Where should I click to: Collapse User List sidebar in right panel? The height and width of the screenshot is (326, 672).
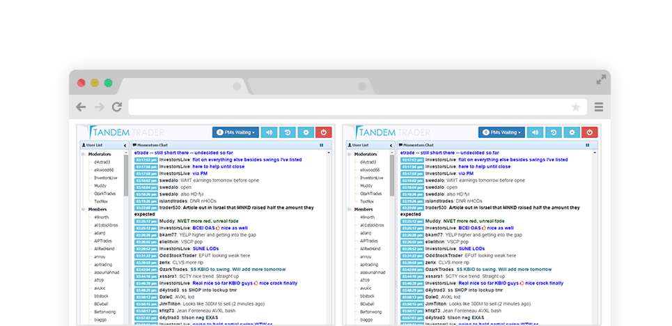pos(391,146)
